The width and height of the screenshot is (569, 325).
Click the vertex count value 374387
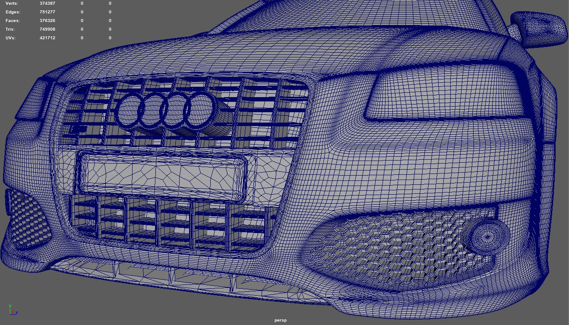(x=47, y=3)
